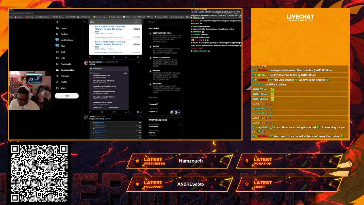Open Notifications in X sidebar
This screenshot has height=205, width=364.
pyautogui.click(x=65, y=40)
